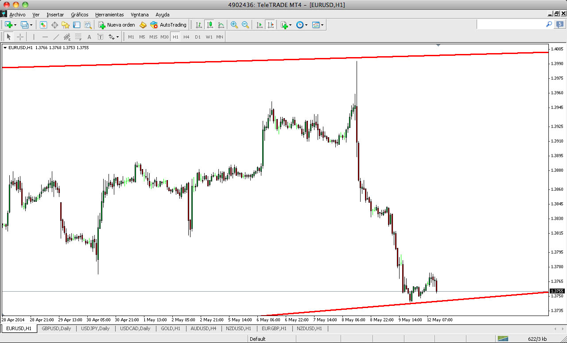Expand the new chart dropdown arrow
This screenshot has width=567, height=343.
tap(15, 25)
